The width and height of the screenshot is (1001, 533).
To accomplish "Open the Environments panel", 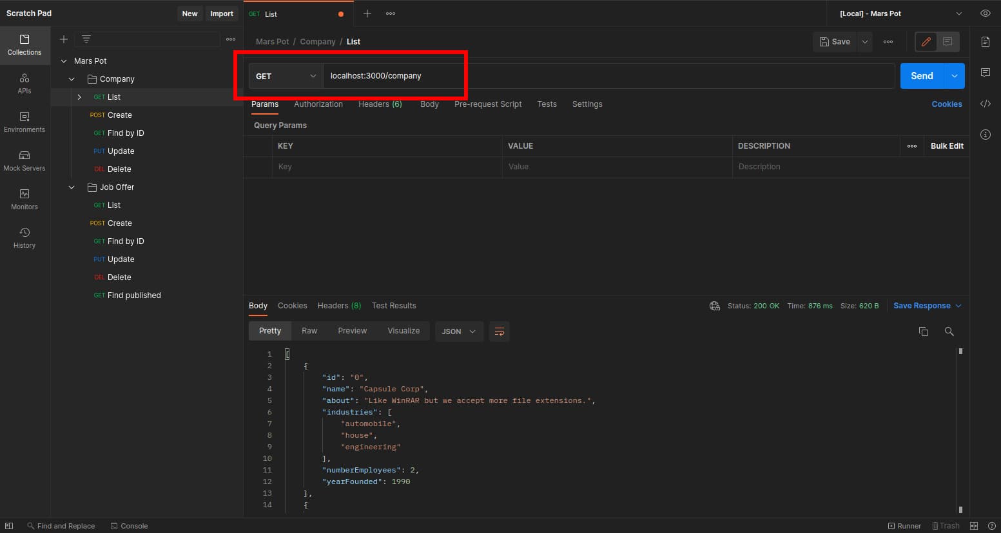I will point(24,123).
